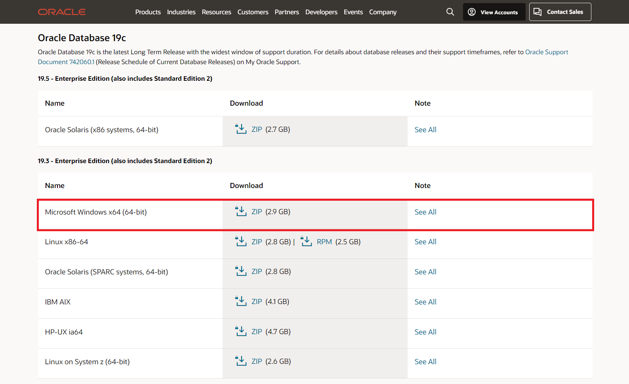This screenshot has height=384, width=629.
Task: Download the Linux x86-64 RPM (2.5 GB)
Action: point(324,242)
